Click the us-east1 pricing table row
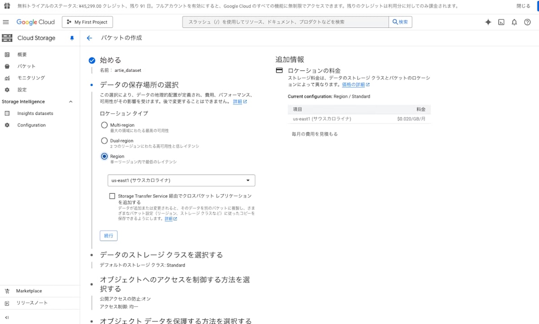This screenshot has height=324, width=539. point(359,119)
